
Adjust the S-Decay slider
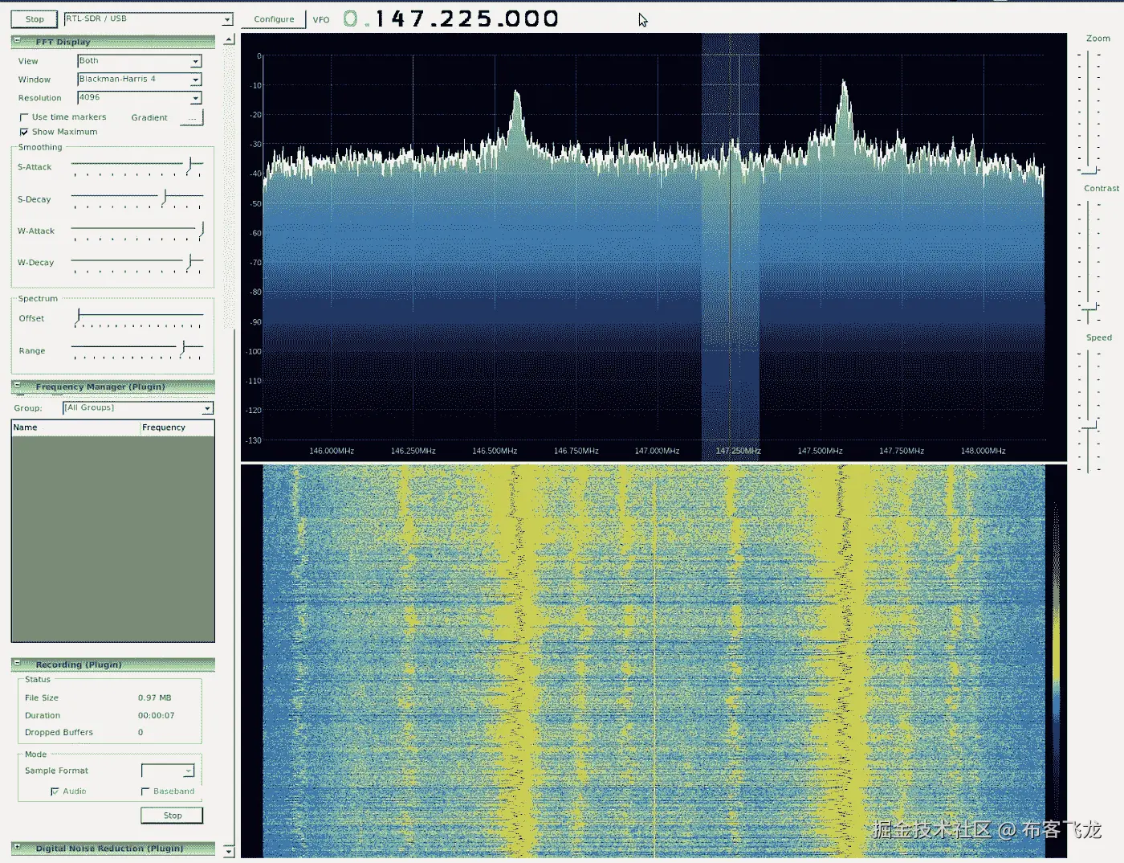[x=137, y=198]
